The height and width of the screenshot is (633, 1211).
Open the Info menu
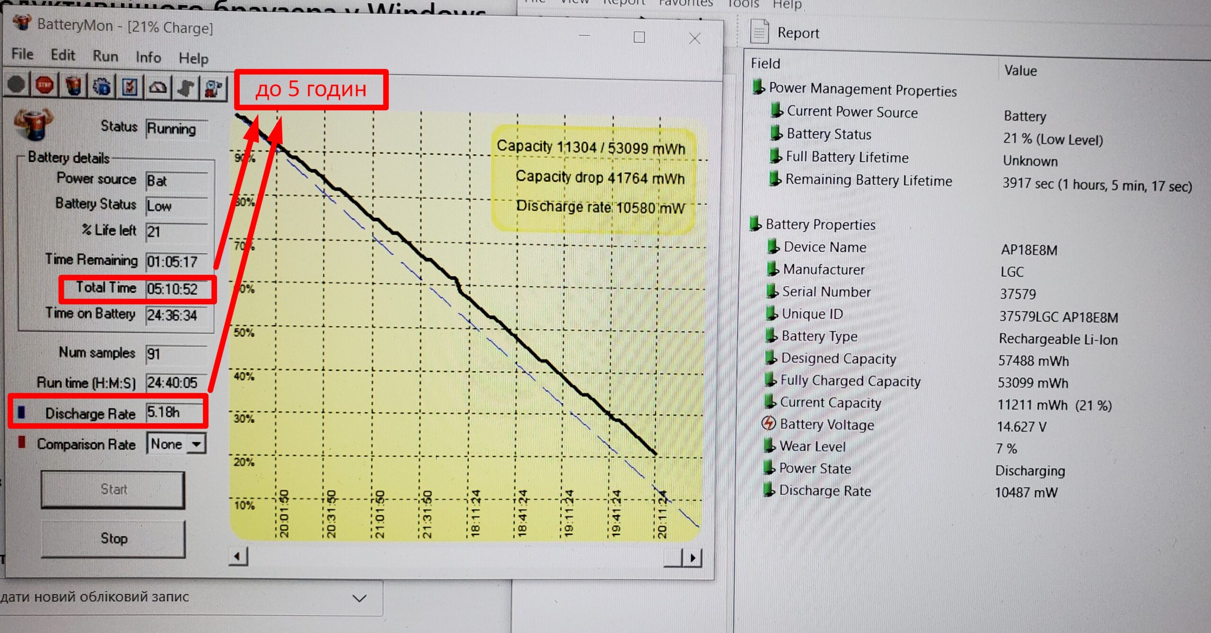tap(148, 57)
